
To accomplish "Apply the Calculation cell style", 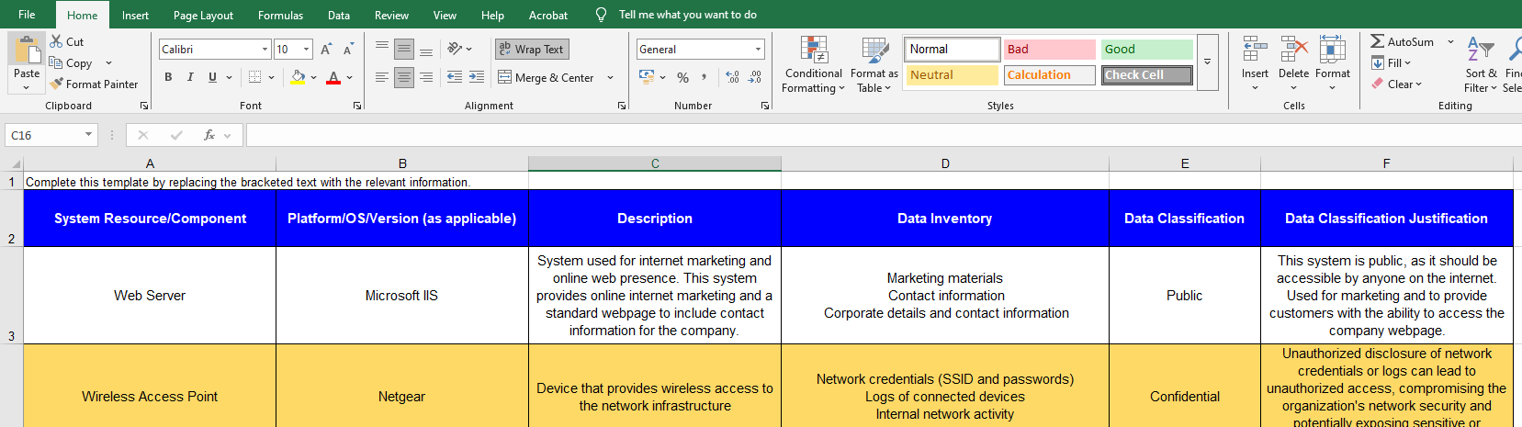I will [x=1050, y=74].
